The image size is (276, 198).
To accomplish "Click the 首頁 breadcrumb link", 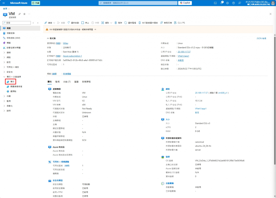I will coord(5,9).
